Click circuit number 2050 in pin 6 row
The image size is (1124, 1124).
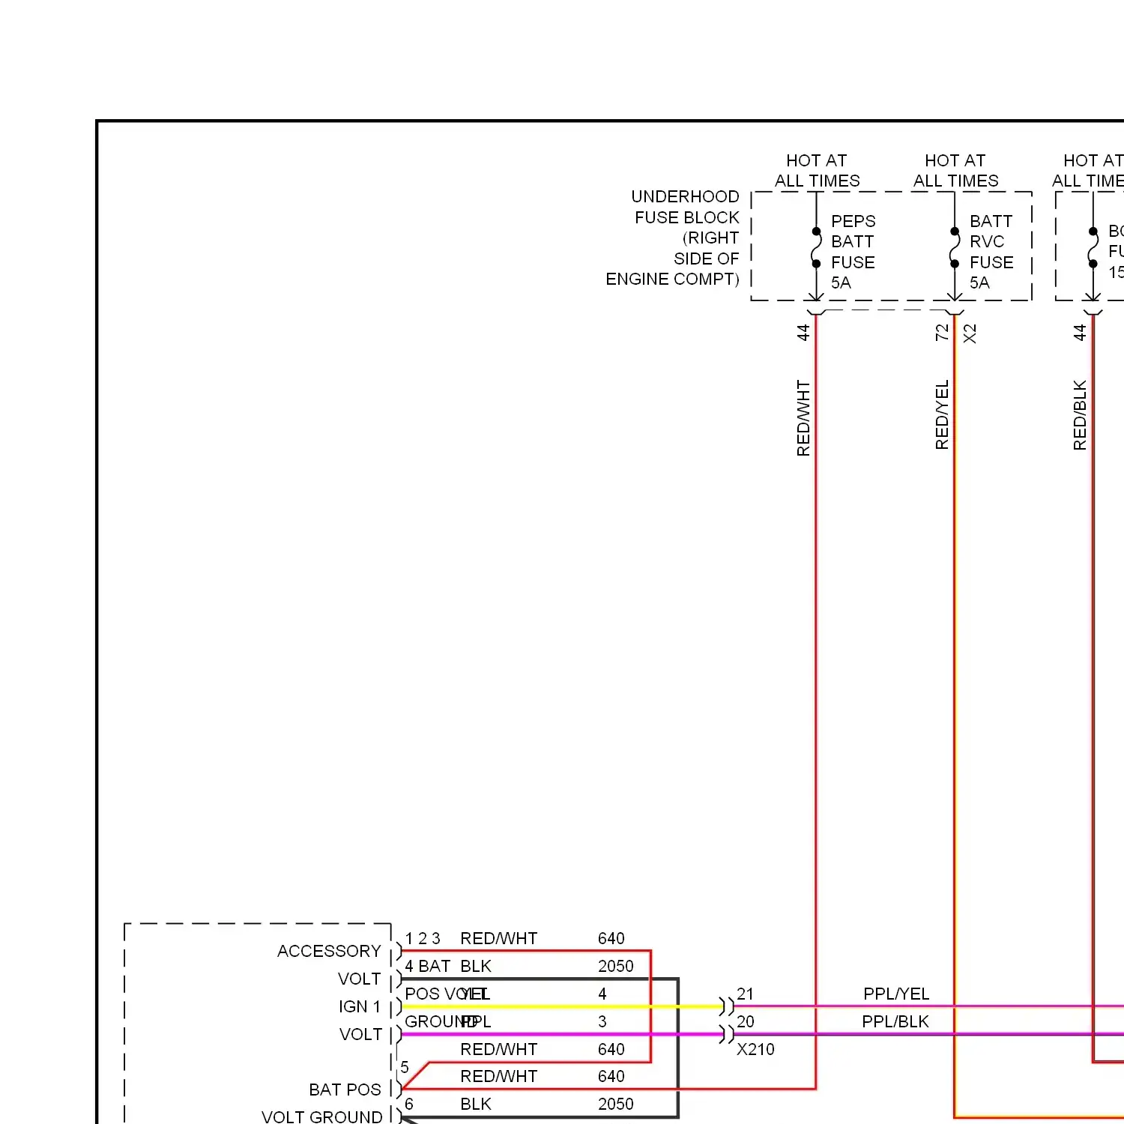click(616, 1104)
